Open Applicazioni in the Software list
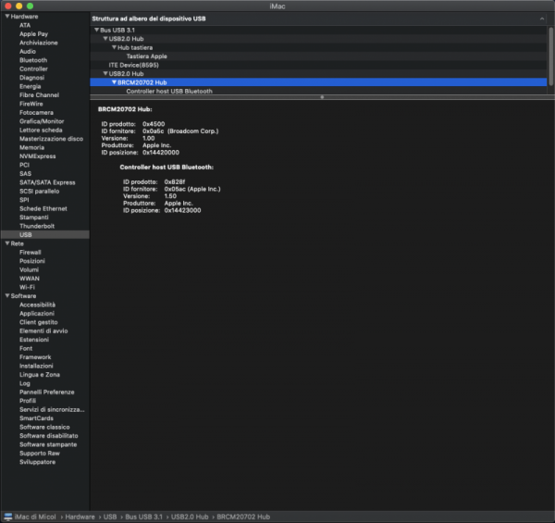 point(37,314)
